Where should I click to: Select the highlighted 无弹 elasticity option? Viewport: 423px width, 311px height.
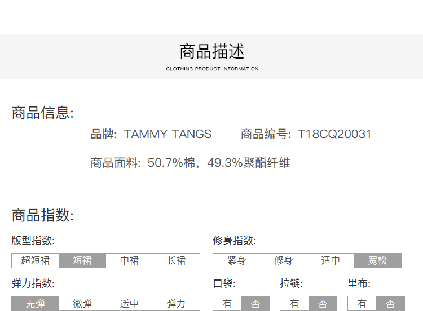pyautogui.click(x=35, y=304)
